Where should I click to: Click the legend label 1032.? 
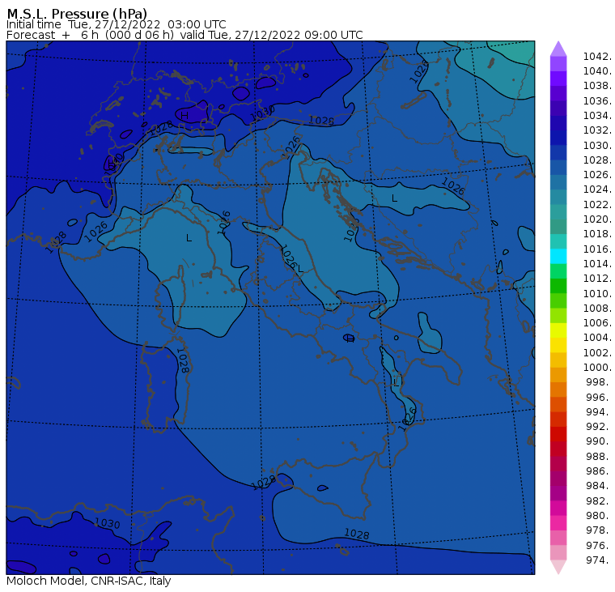tap(597, 130)
